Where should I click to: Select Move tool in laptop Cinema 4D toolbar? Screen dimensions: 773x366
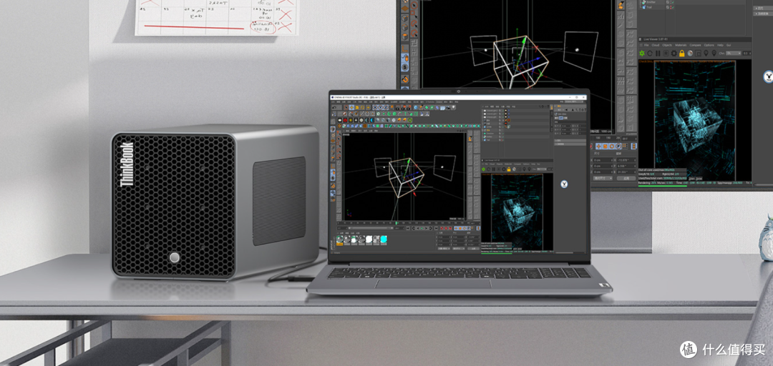pos(351,107)
